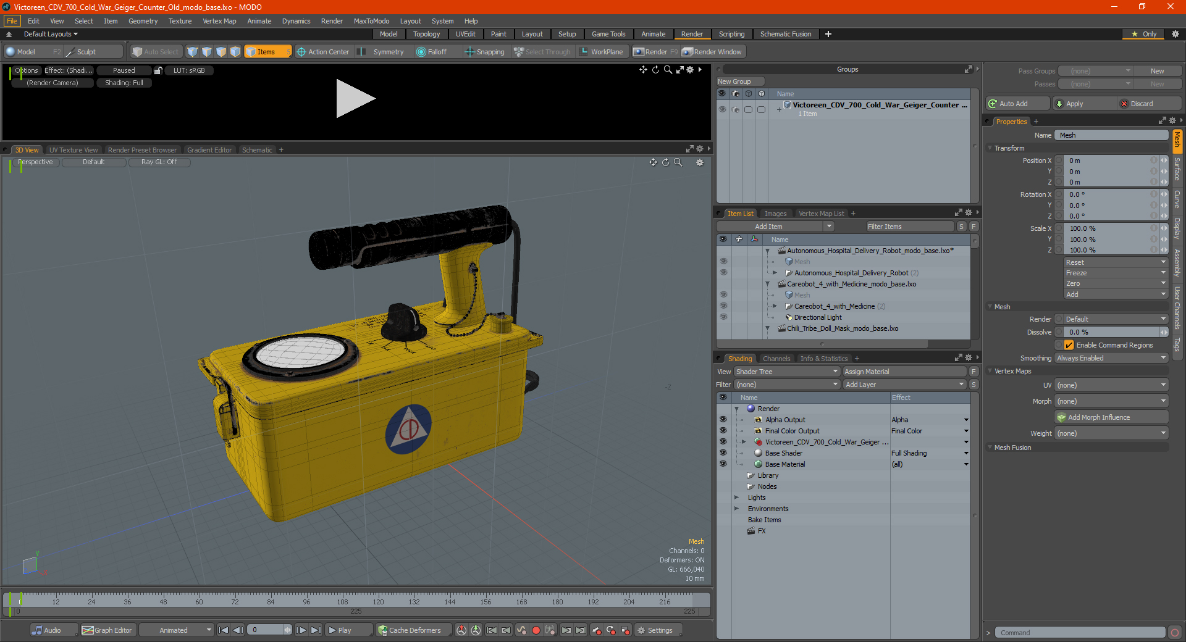1186x642 pixels.
Task: Click timeline frame 120 marker
Action: point(378,601)
